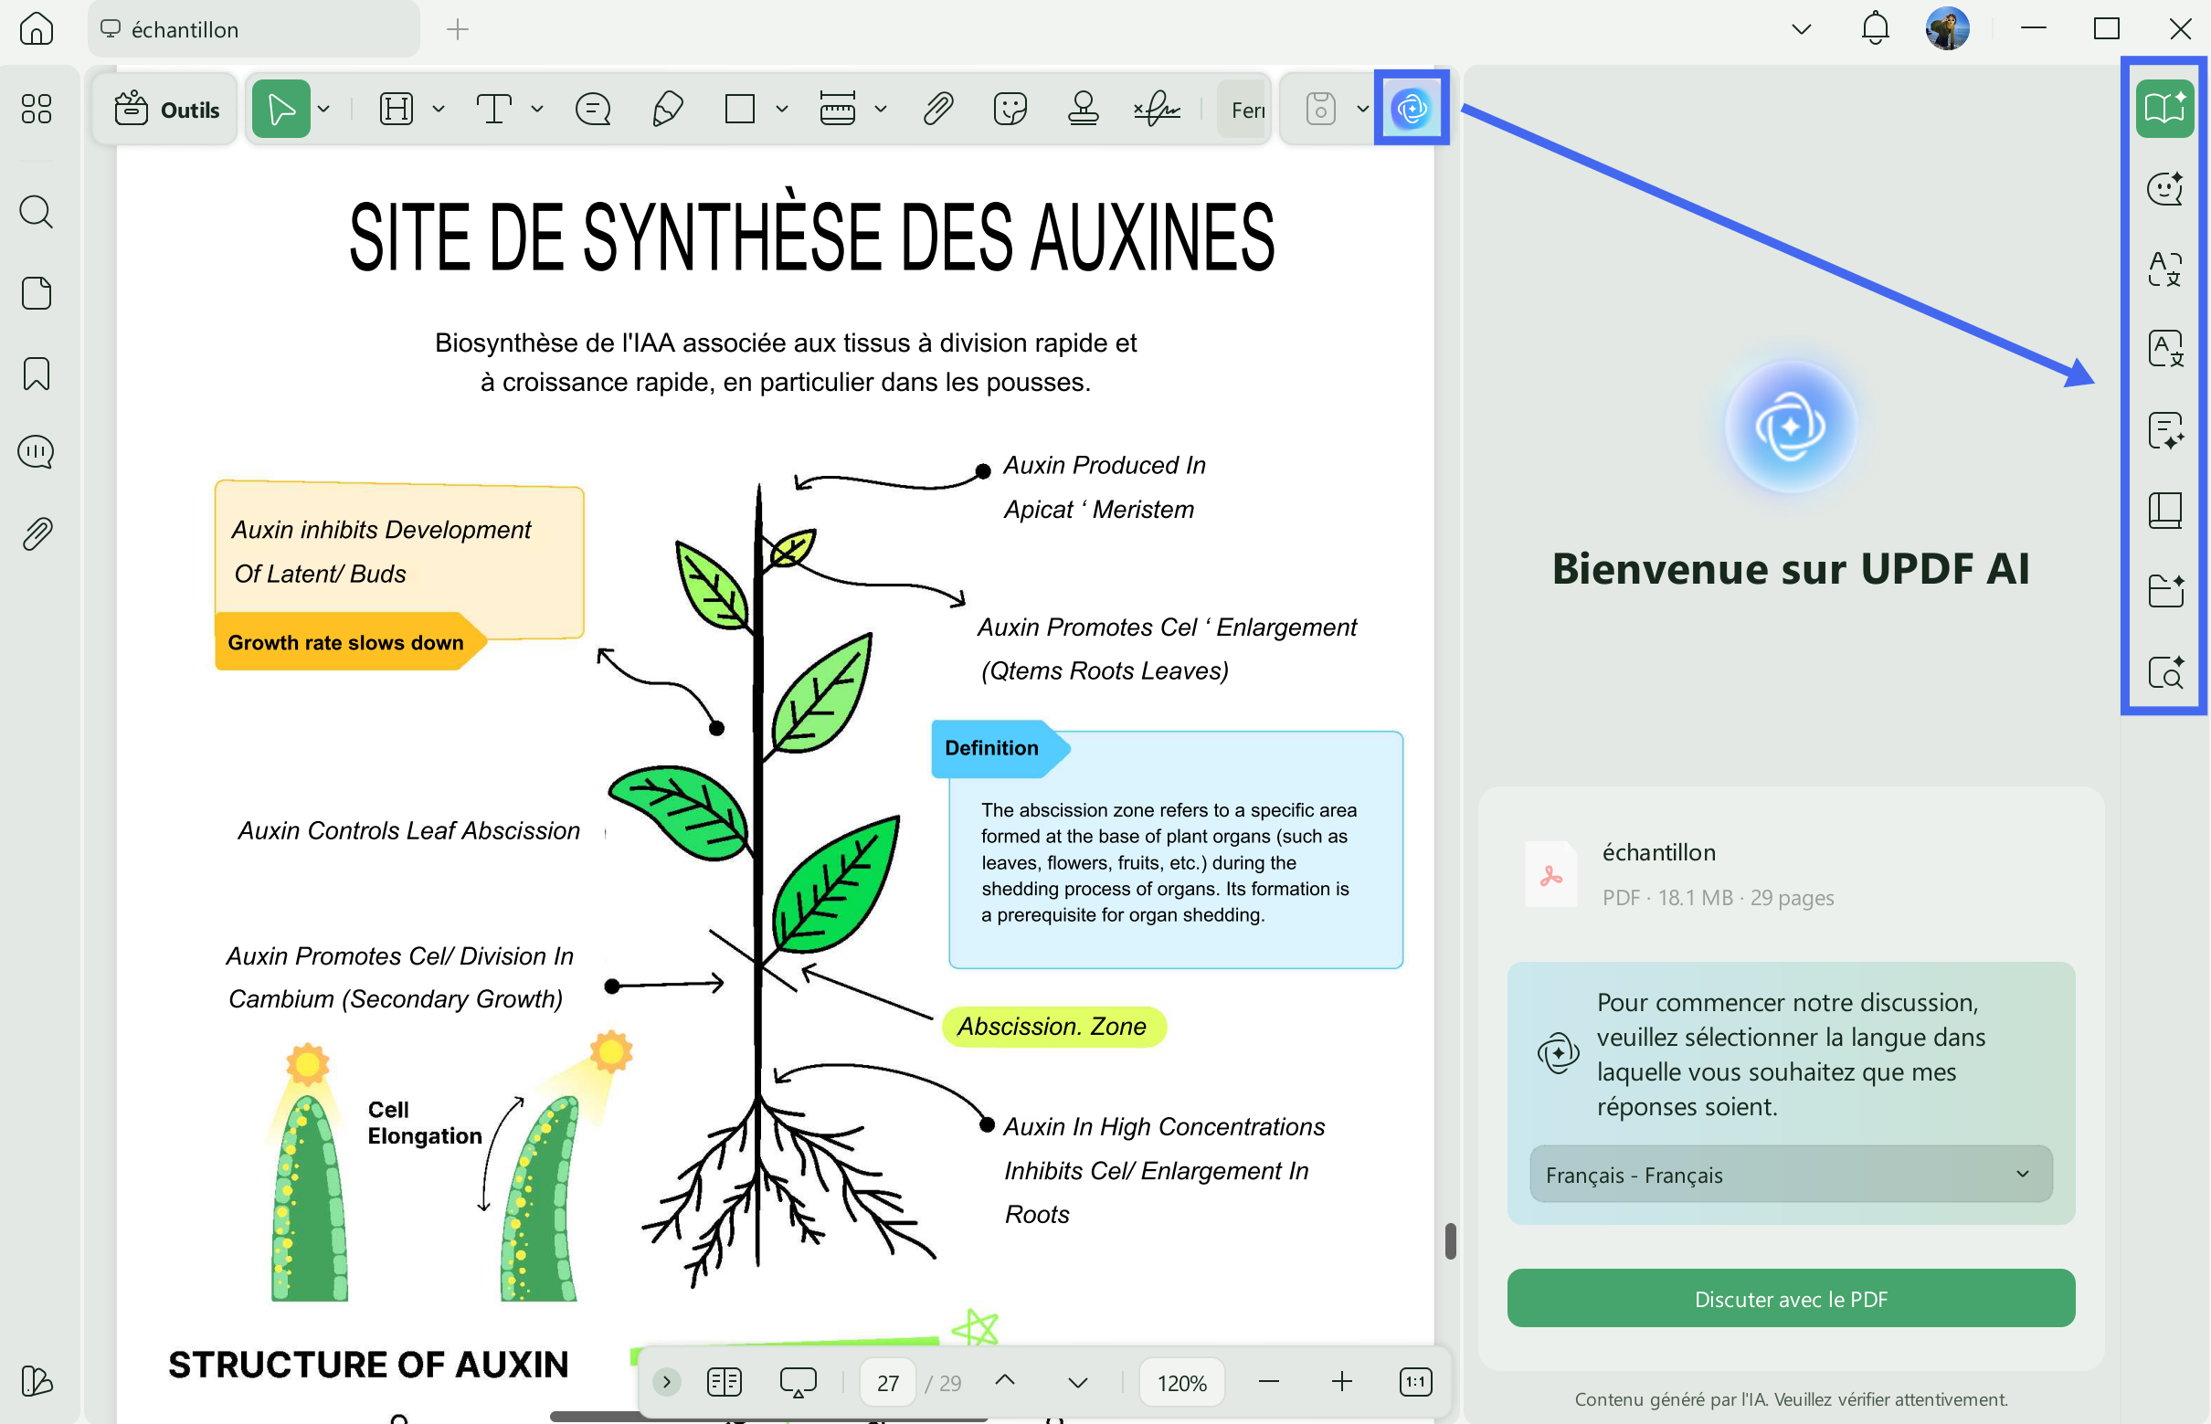Switch to the échantillon tab

point(253,29)
